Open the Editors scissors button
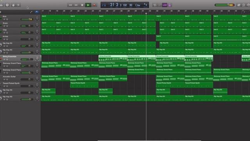This screenshot has height=141, width=250. pyautogui.click(x=18, y=5)
